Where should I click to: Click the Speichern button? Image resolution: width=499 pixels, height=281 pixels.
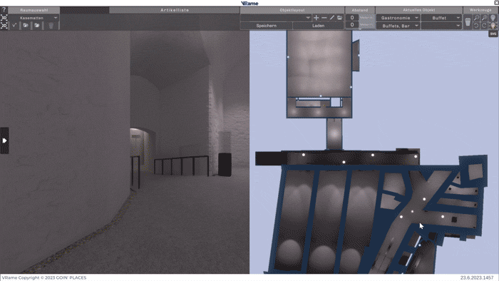(267, 26)
